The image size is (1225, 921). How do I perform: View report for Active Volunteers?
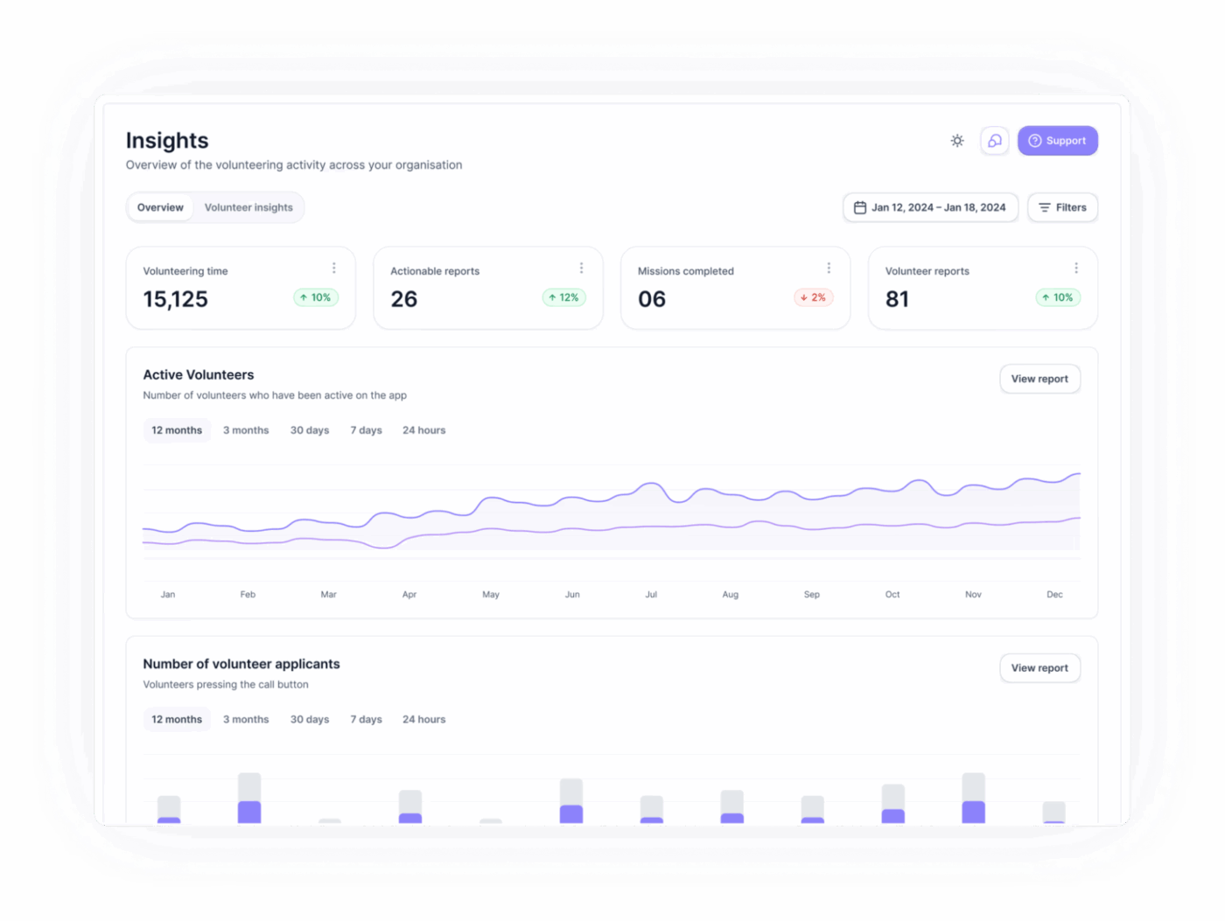tap(1039, 379)
